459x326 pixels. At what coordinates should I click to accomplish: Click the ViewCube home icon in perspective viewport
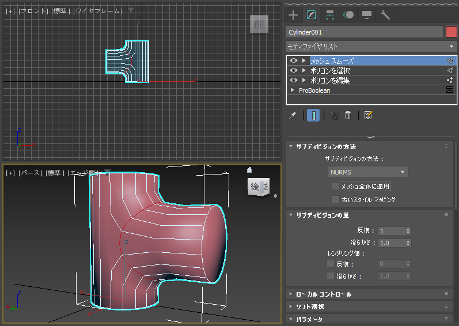(x=249, y=170)
